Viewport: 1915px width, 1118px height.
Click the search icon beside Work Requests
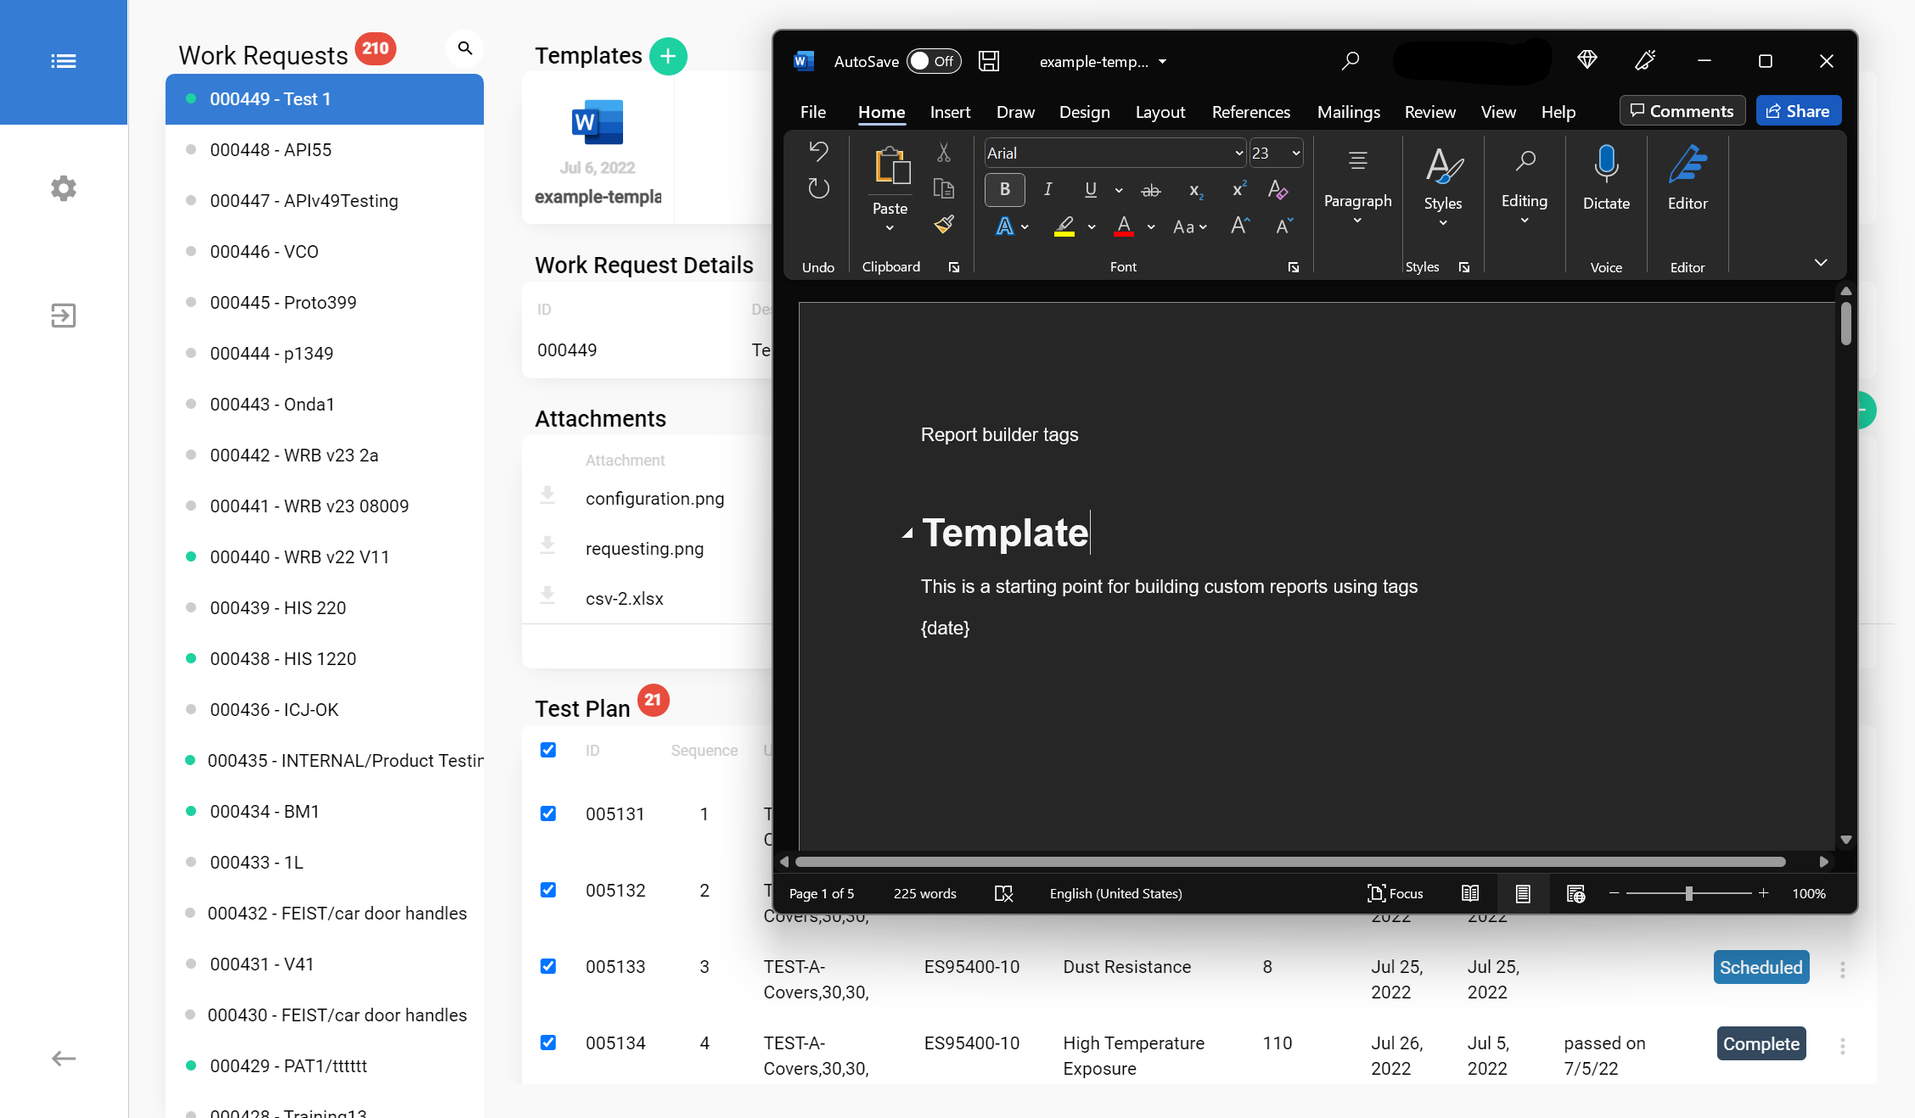tap(464, 48)
